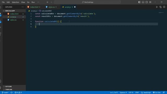Click the editor minimap
The width and height of the screenshot is (167, 94).
coord(161,13)
